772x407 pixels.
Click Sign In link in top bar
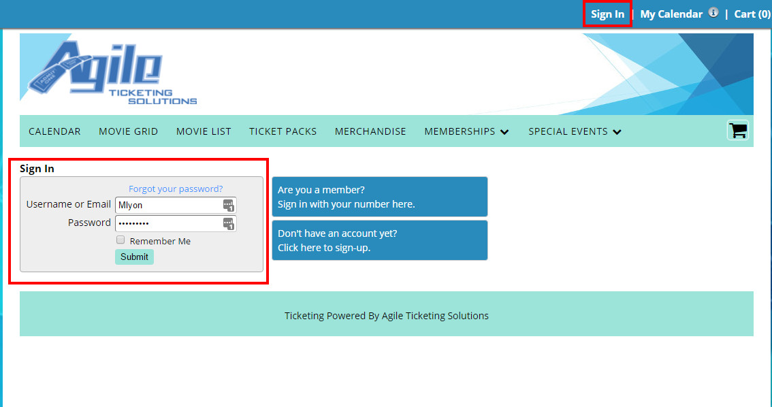(607, 14)
